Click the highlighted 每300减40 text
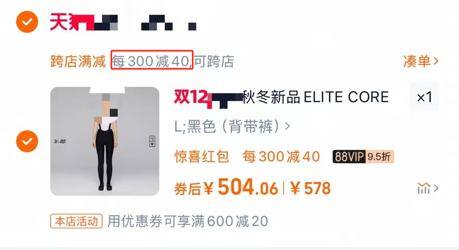459x250 pixels. pyautogui.click(x=152, y=62)
